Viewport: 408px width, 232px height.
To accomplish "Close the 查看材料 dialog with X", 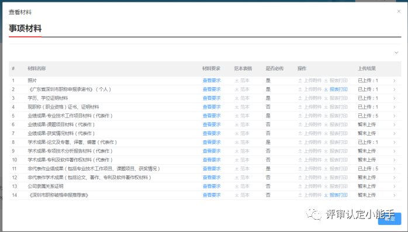I will coord(399,12).
